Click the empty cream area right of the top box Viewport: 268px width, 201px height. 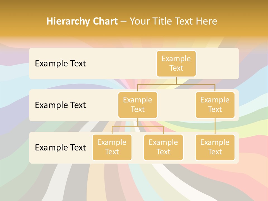click(218, 64)
